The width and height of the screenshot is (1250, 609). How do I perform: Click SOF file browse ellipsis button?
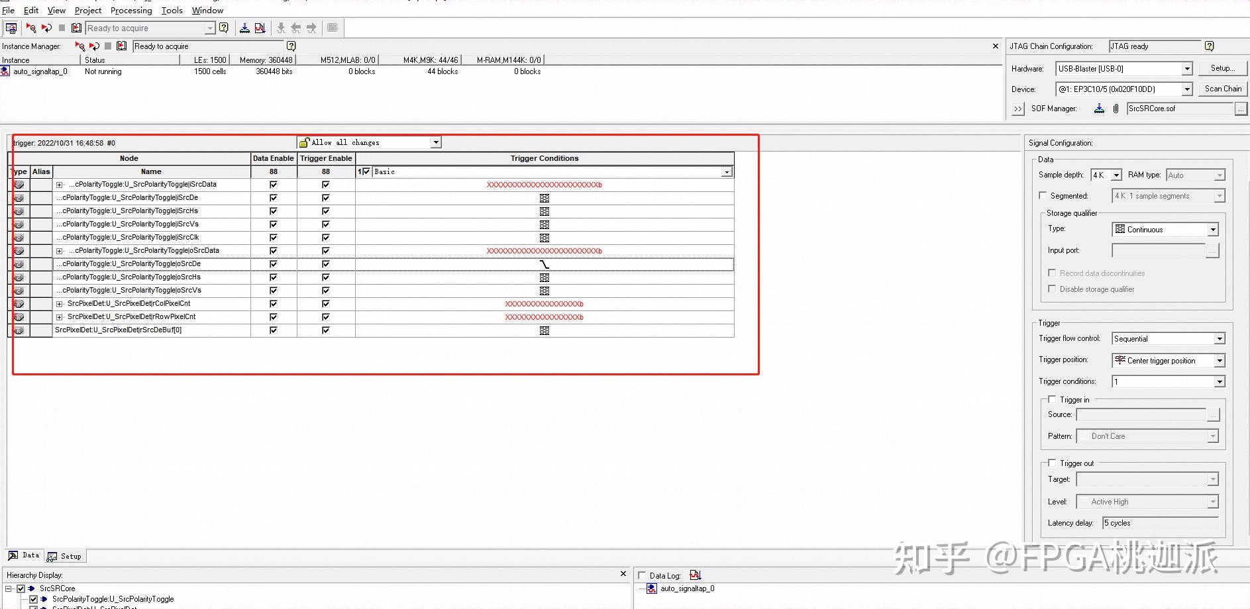[1241, 109]
